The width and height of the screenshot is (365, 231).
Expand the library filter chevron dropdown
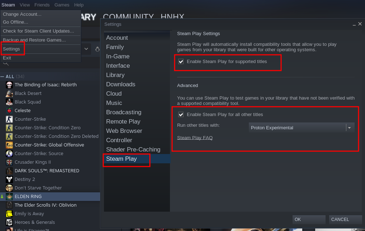pyautogui.click(x=86, y=49)
